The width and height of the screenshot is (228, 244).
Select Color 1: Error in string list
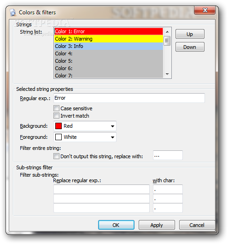[x=109, y=31]
